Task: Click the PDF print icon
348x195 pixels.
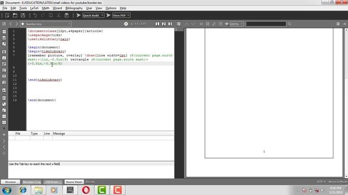Action: (338, 24)
